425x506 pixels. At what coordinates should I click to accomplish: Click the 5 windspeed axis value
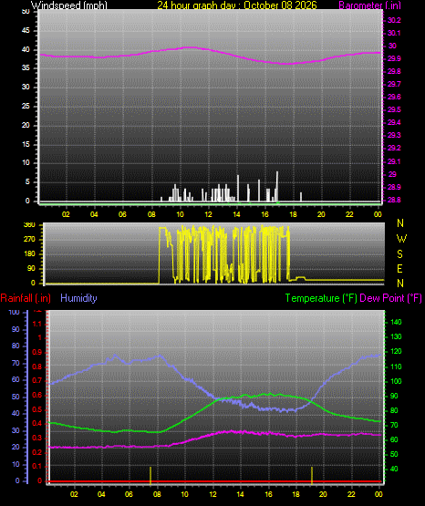coord(27,182)
